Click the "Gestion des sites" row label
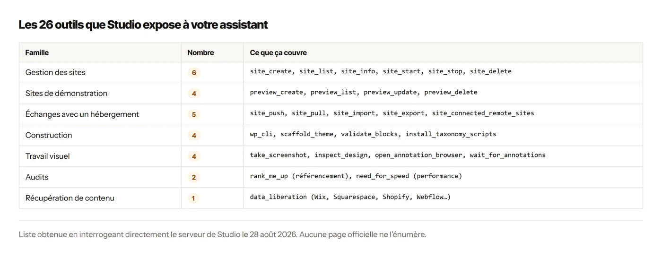The image size is (662, 258). [55, 72]
